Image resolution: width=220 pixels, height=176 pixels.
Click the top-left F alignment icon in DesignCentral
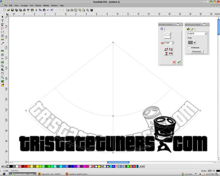(x=166, y=49)
